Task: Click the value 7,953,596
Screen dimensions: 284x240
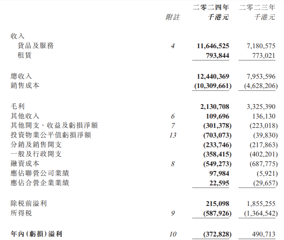Action: [261, 76]
